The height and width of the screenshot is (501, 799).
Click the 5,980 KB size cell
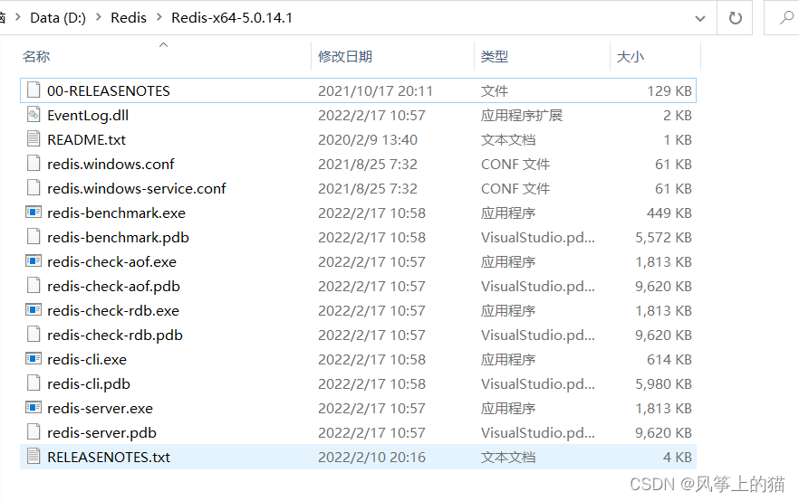[663, 384]
